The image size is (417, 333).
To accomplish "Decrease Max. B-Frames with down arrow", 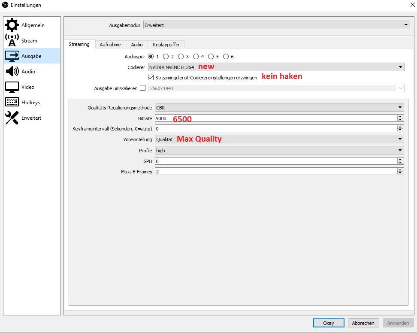I will [400, 173].
